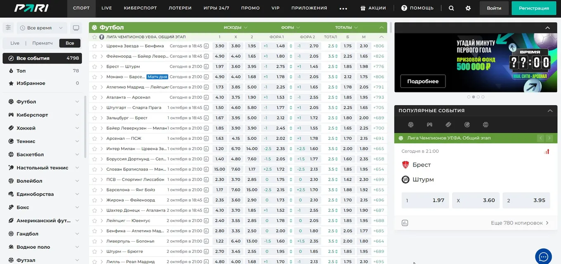Viewport: 561px width, 264px height.
Task: Open the left sidebar filter settings icon
Action: click(8, 28)
